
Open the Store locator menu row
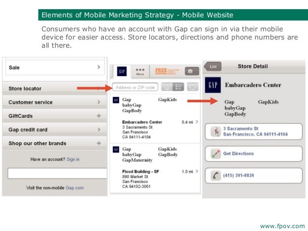pos(55,88)
